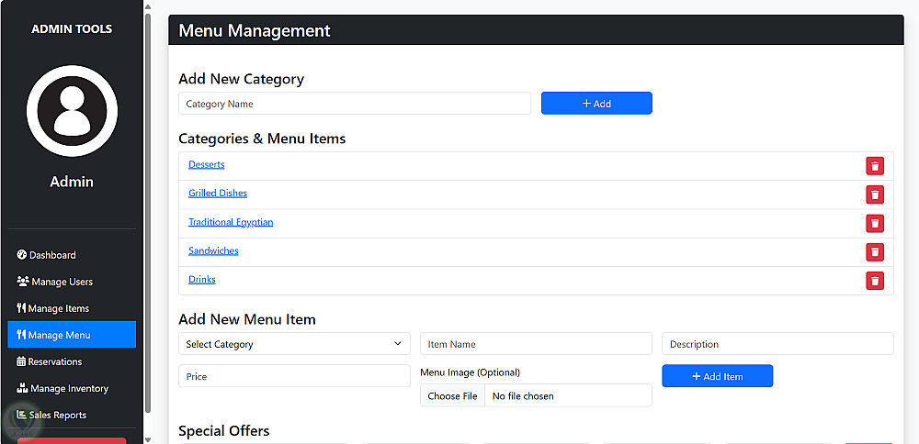This screenshot has height=444, width=919.
Task: Click Choose File for menu image
Action: pos(452,396)
